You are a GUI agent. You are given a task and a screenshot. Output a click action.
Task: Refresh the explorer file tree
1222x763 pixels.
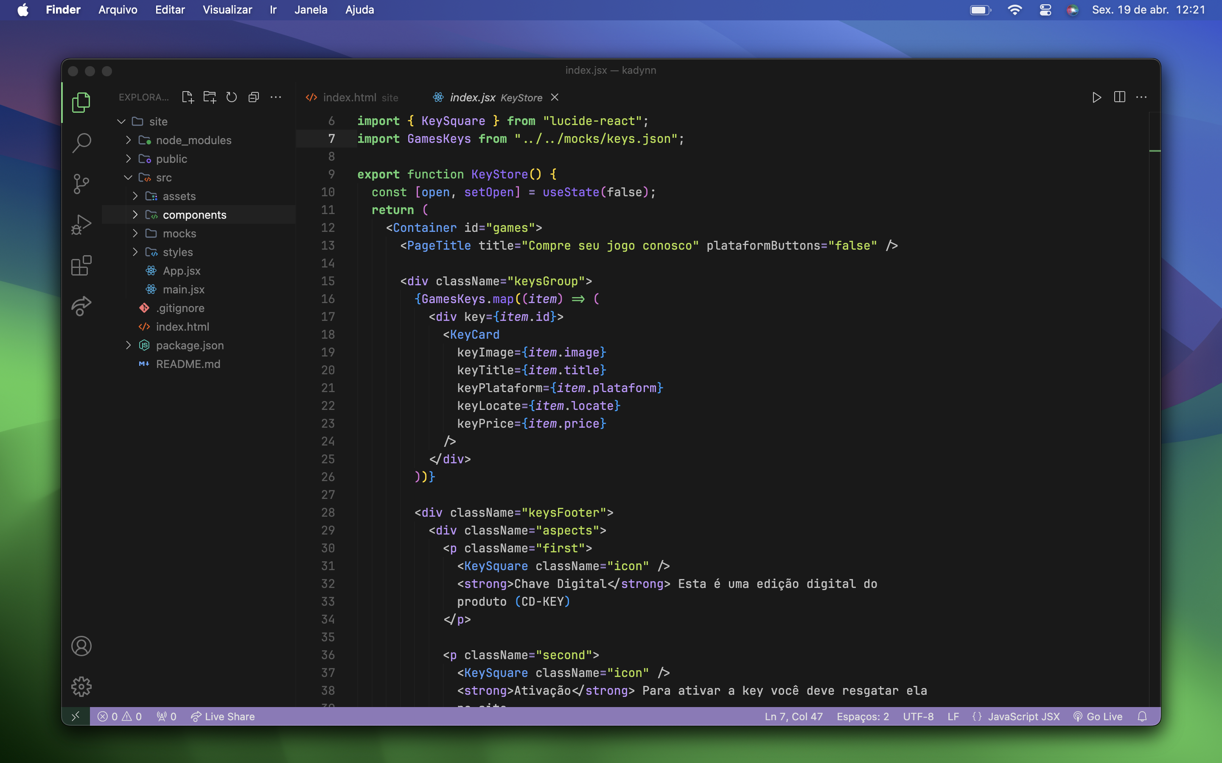pos(231,97)
